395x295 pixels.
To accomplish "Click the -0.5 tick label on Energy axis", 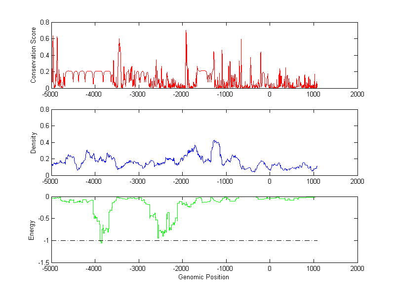I will tap(43, 219).
